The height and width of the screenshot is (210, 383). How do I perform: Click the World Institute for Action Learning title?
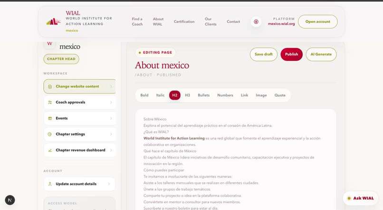(89, 21)
